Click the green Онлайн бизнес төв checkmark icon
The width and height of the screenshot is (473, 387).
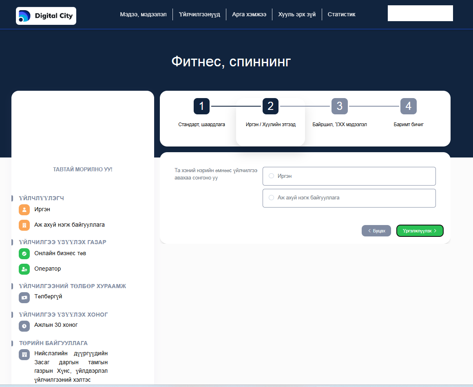pyautogui.click(x=24, y=254)
